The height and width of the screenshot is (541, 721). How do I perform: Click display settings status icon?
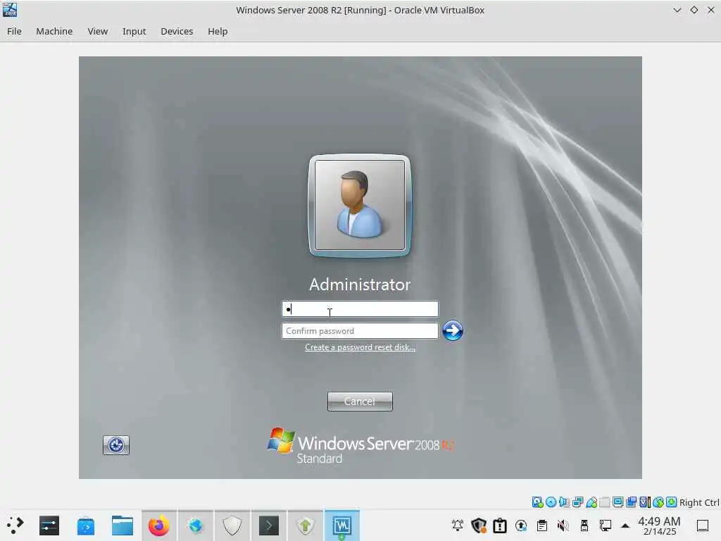[618, 502]
